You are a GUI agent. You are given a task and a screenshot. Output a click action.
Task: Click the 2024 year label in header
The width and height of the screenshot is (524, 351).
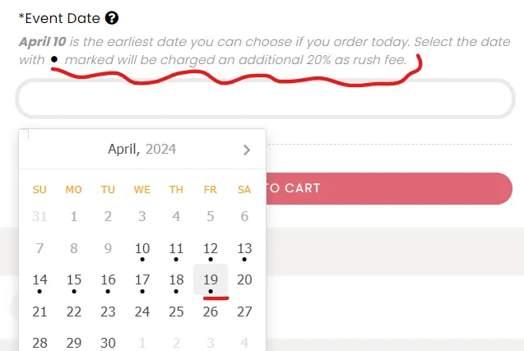160,149
